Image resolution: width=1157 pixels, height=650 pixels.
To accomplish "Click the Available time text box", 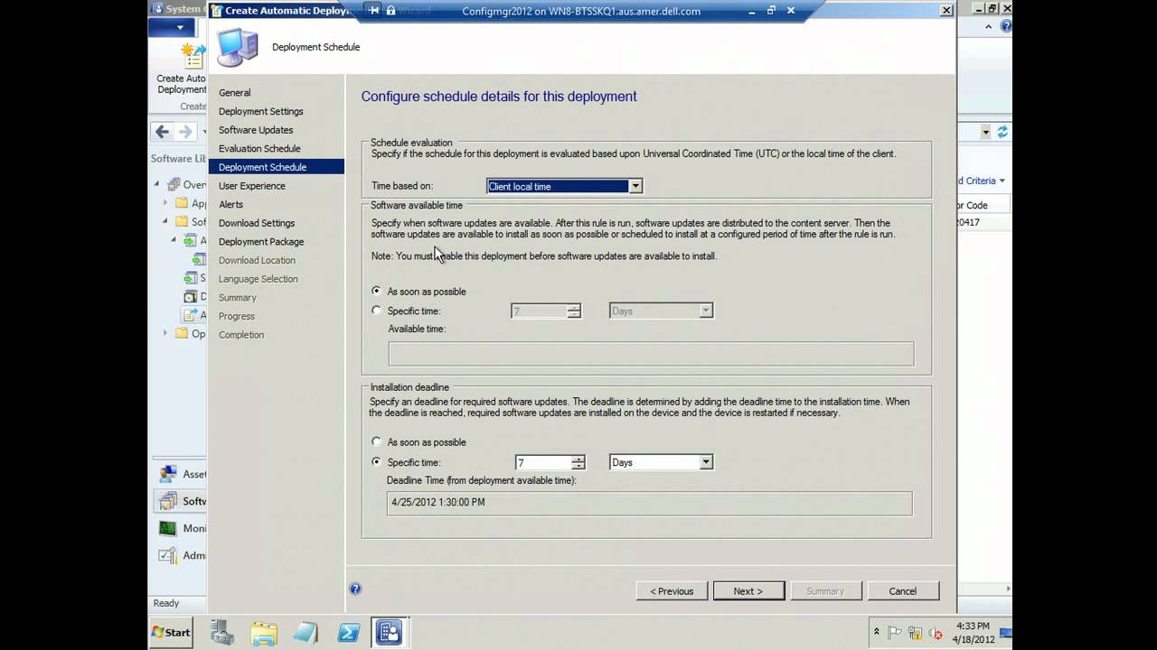I will click(651, 353).
